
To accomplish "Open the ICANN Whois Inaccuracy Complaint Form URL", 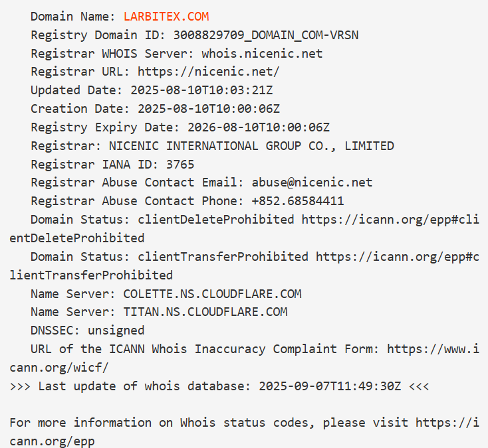I will (432, 348).
